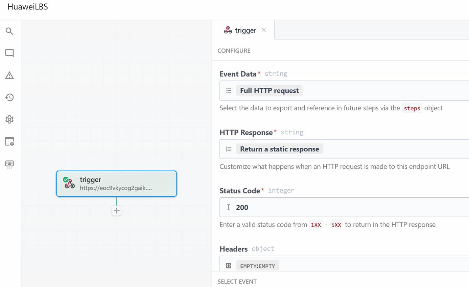469x287 pixels.
Task: Click the object icon in the Headers field
Action: click(229, 266)
